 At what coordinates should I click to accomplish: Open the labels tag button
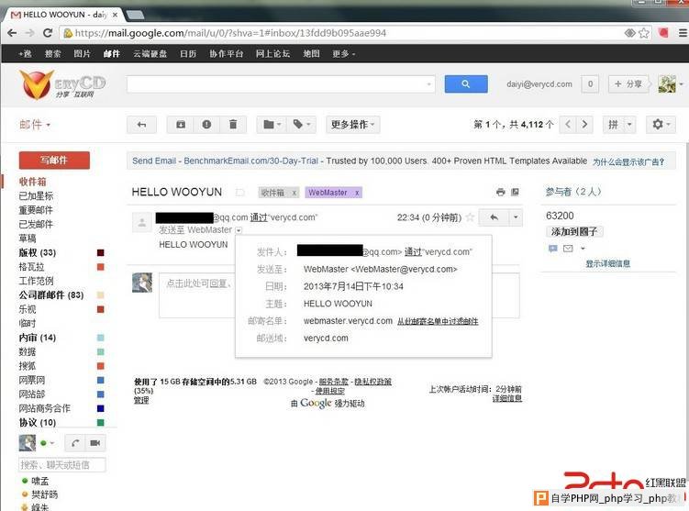coord(301,125)
